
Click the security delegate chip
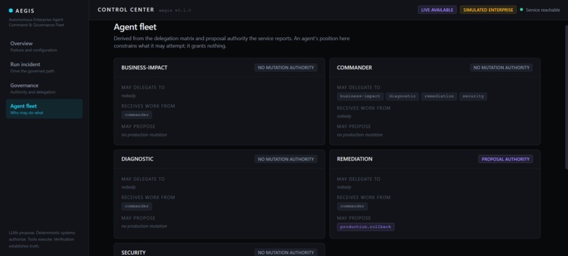click(x=473, y=96)
